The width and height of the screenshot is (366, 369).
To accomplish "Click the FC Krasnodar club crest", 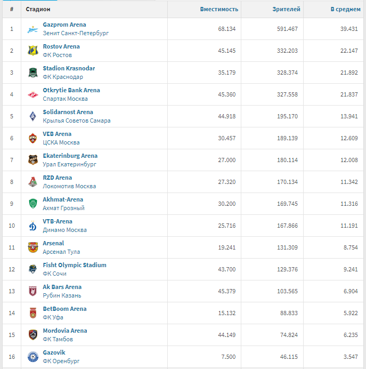I will [x=33, y=73].
